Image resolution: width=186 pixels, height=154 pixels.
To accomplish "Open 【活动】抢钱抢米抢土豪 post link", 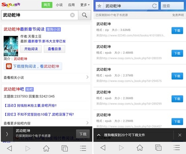I will (30, 106).
